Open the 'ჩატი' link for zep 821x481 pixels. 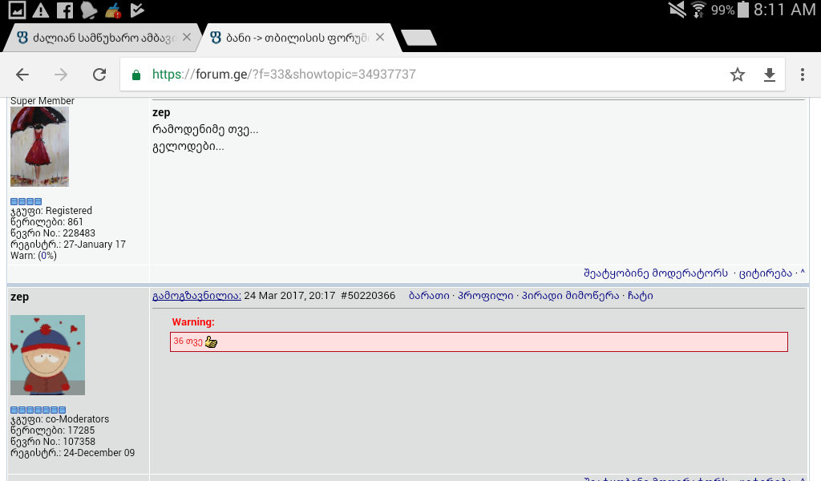[640, 296]
